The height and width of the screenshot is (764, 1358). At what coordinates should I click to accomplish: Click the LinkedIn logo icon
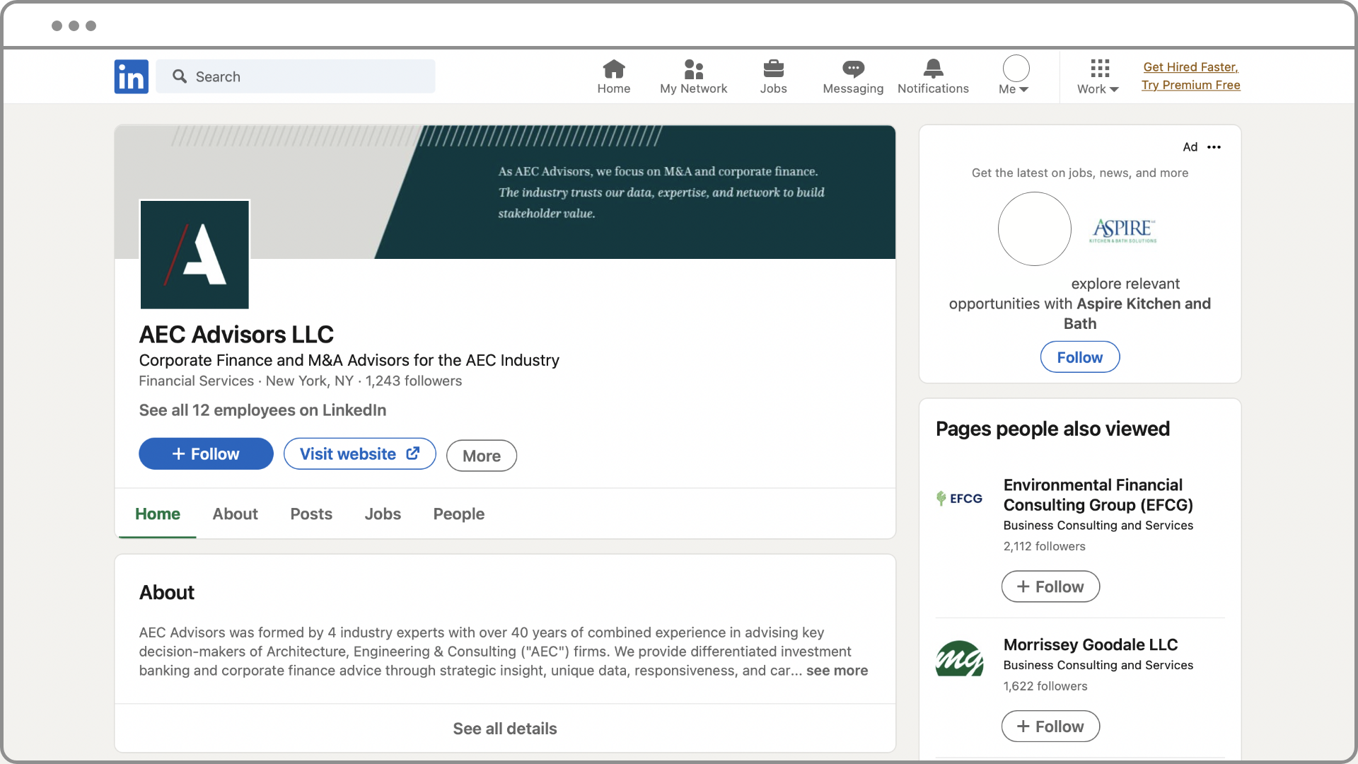point(132,76)
